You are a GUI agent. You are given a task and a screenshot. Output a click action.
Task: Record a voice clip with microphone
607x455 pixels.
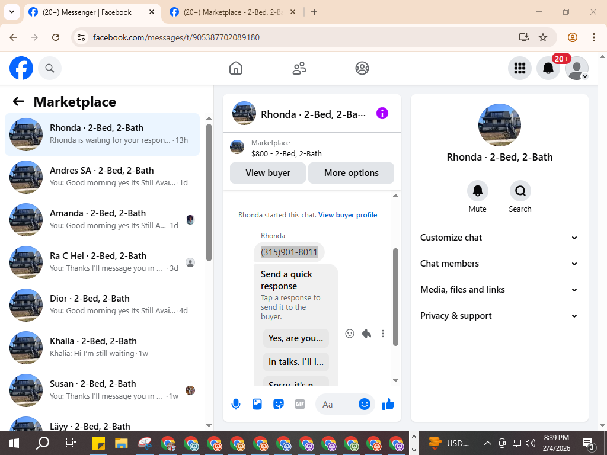coord(236,404)
